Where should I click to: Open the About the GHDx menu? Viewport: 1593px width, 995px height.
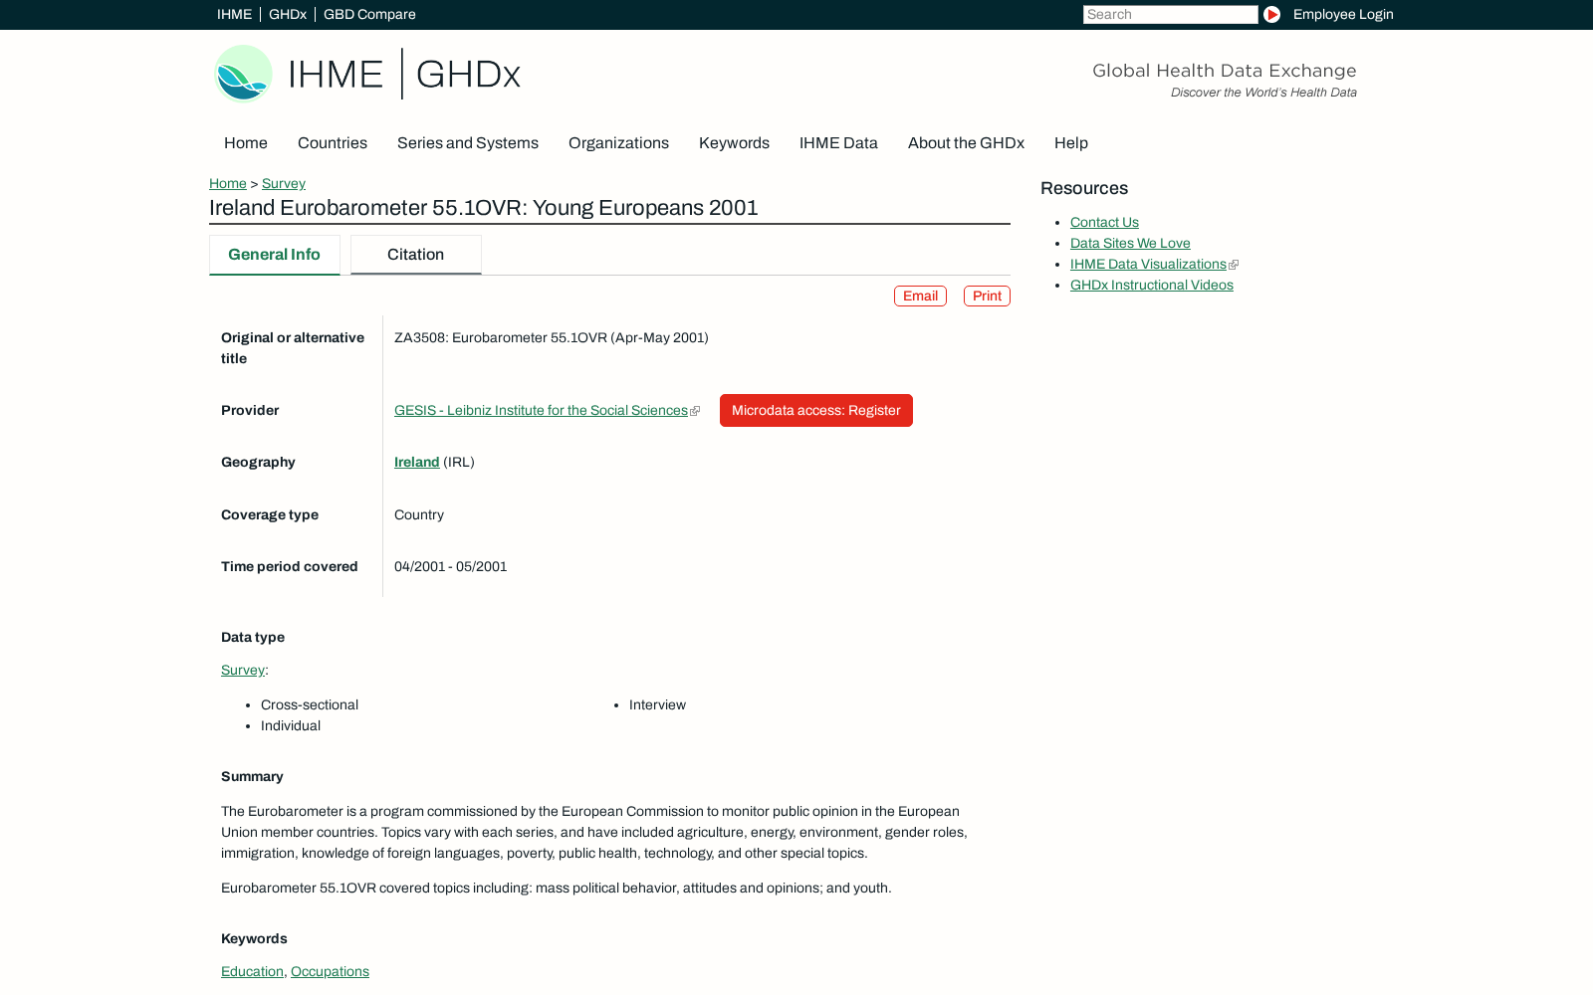(966, 143)
